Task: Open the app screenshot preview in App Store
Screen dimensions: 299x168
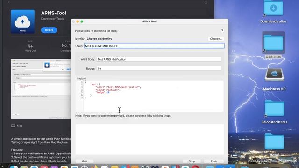Action: [x=41, y=89]
